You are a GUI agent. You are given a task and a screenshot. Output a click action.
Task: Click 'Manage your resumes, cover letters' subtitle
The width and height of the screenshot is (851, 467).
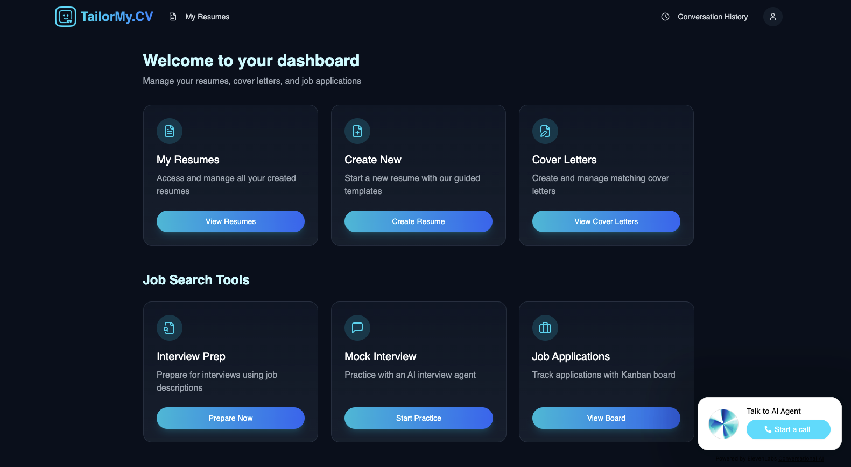pos(252,81)
